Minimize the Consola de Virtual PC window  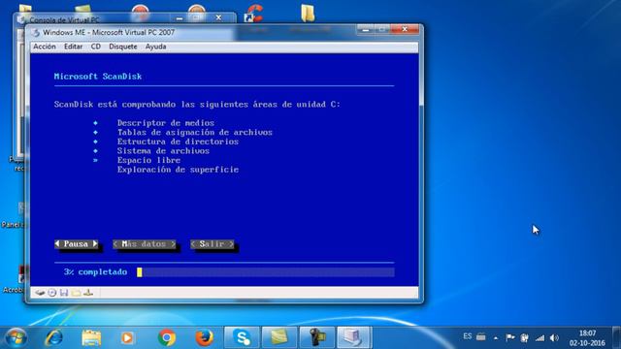[x=180, y=17]
